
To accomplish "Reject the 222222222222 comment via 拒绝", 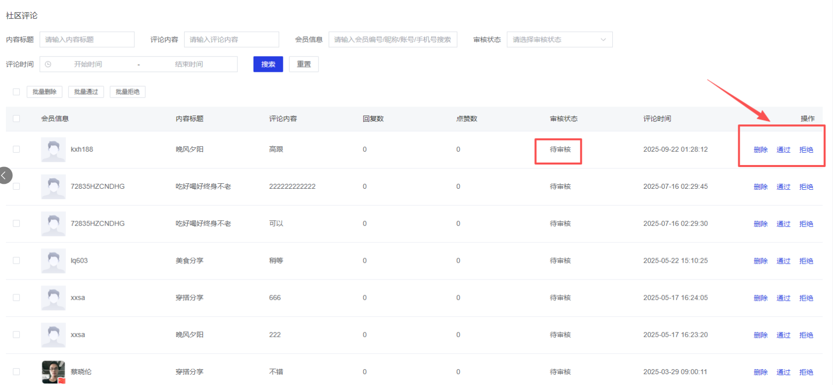I will coord(806,187).
